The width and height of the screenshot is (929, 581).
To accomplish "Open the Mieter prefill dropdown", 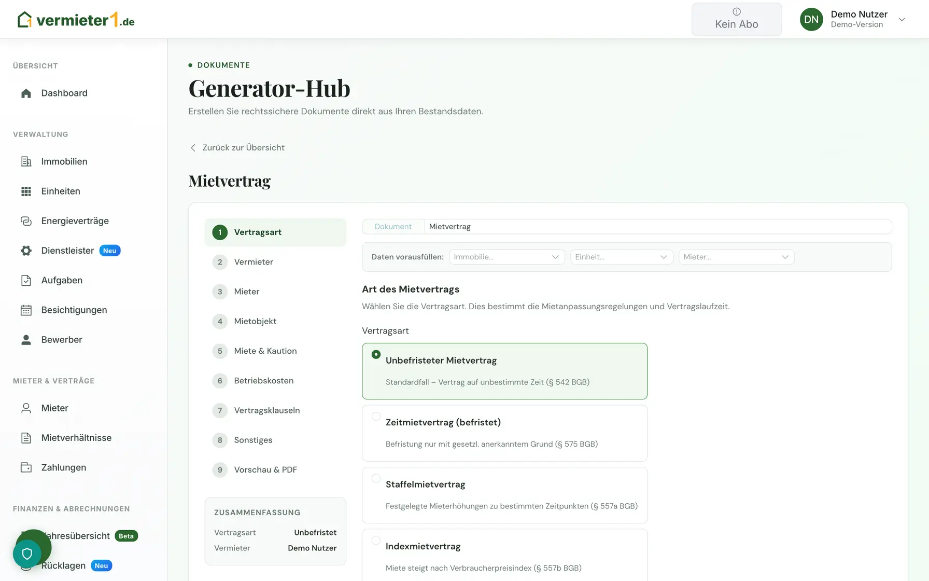I will (x=736, y=257).
